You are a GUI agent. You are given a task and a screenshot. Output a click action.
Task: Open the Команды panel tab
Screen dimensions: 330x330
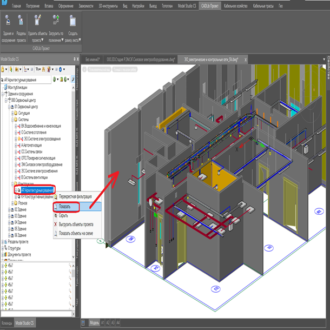(x=7, y=322)
